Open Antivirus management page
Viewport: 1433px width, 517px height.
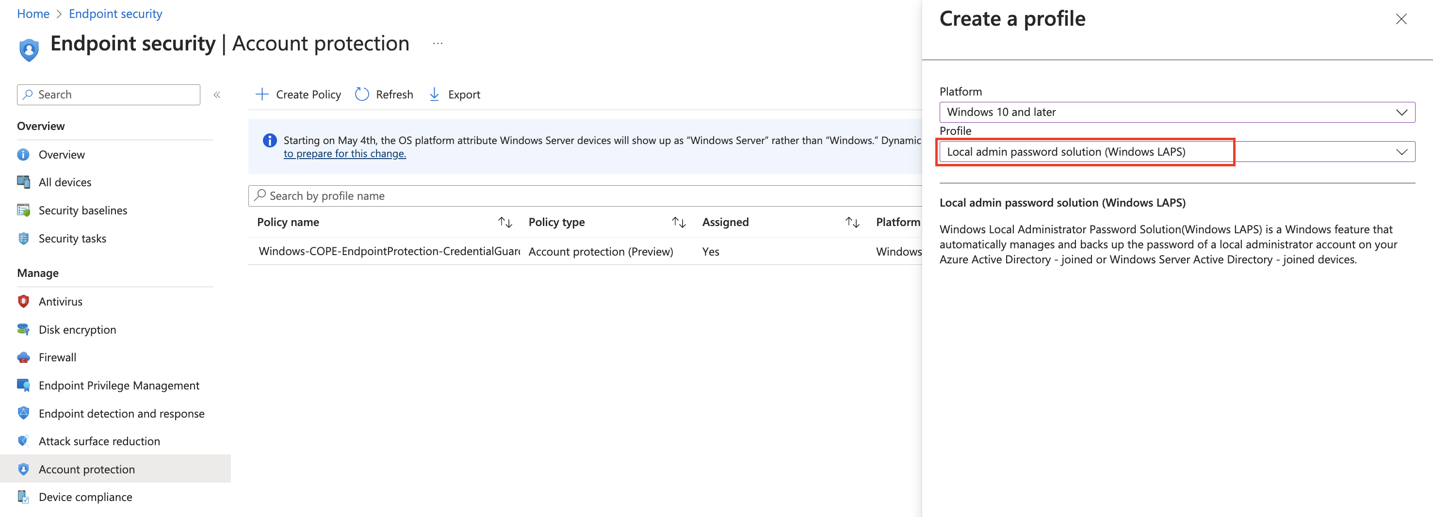coord(61,301)
